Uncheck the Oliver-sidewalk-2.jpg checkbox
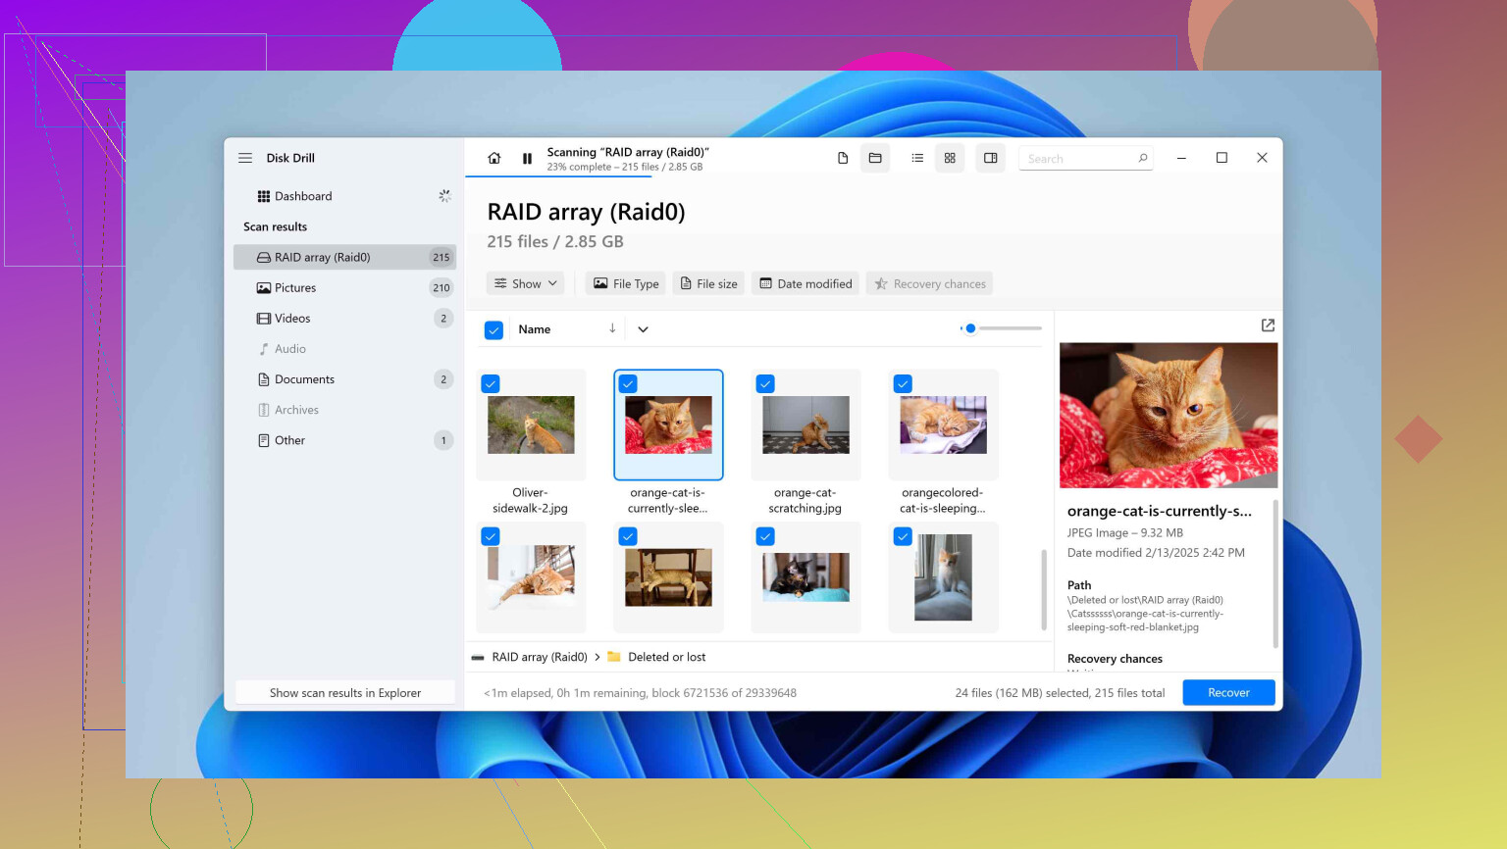Image resolution: width=1507 pixels, height=849 pixels. [491, 384]
